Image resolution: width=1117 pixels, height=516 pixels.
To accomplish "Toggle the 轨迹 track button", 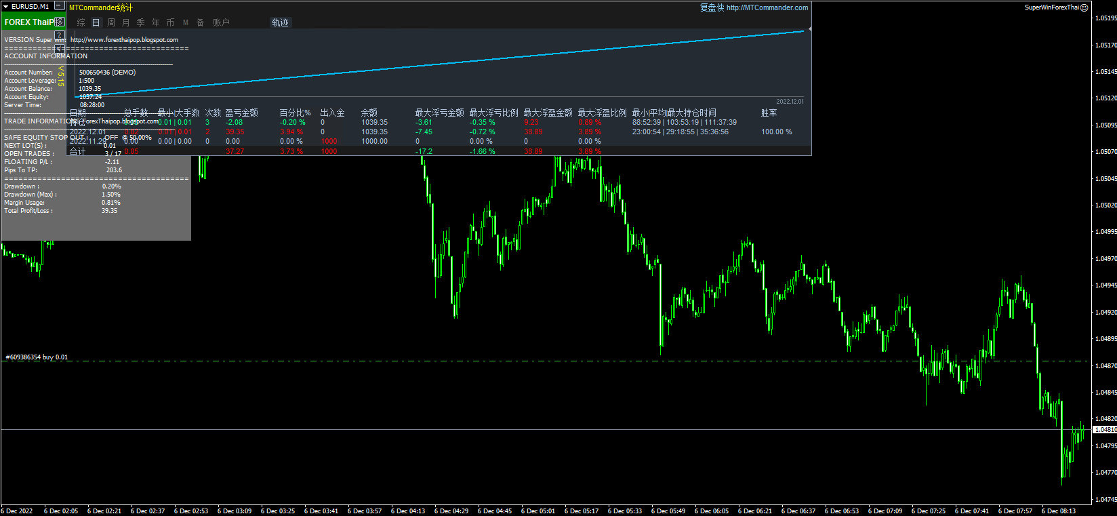I will click(280, 22).
